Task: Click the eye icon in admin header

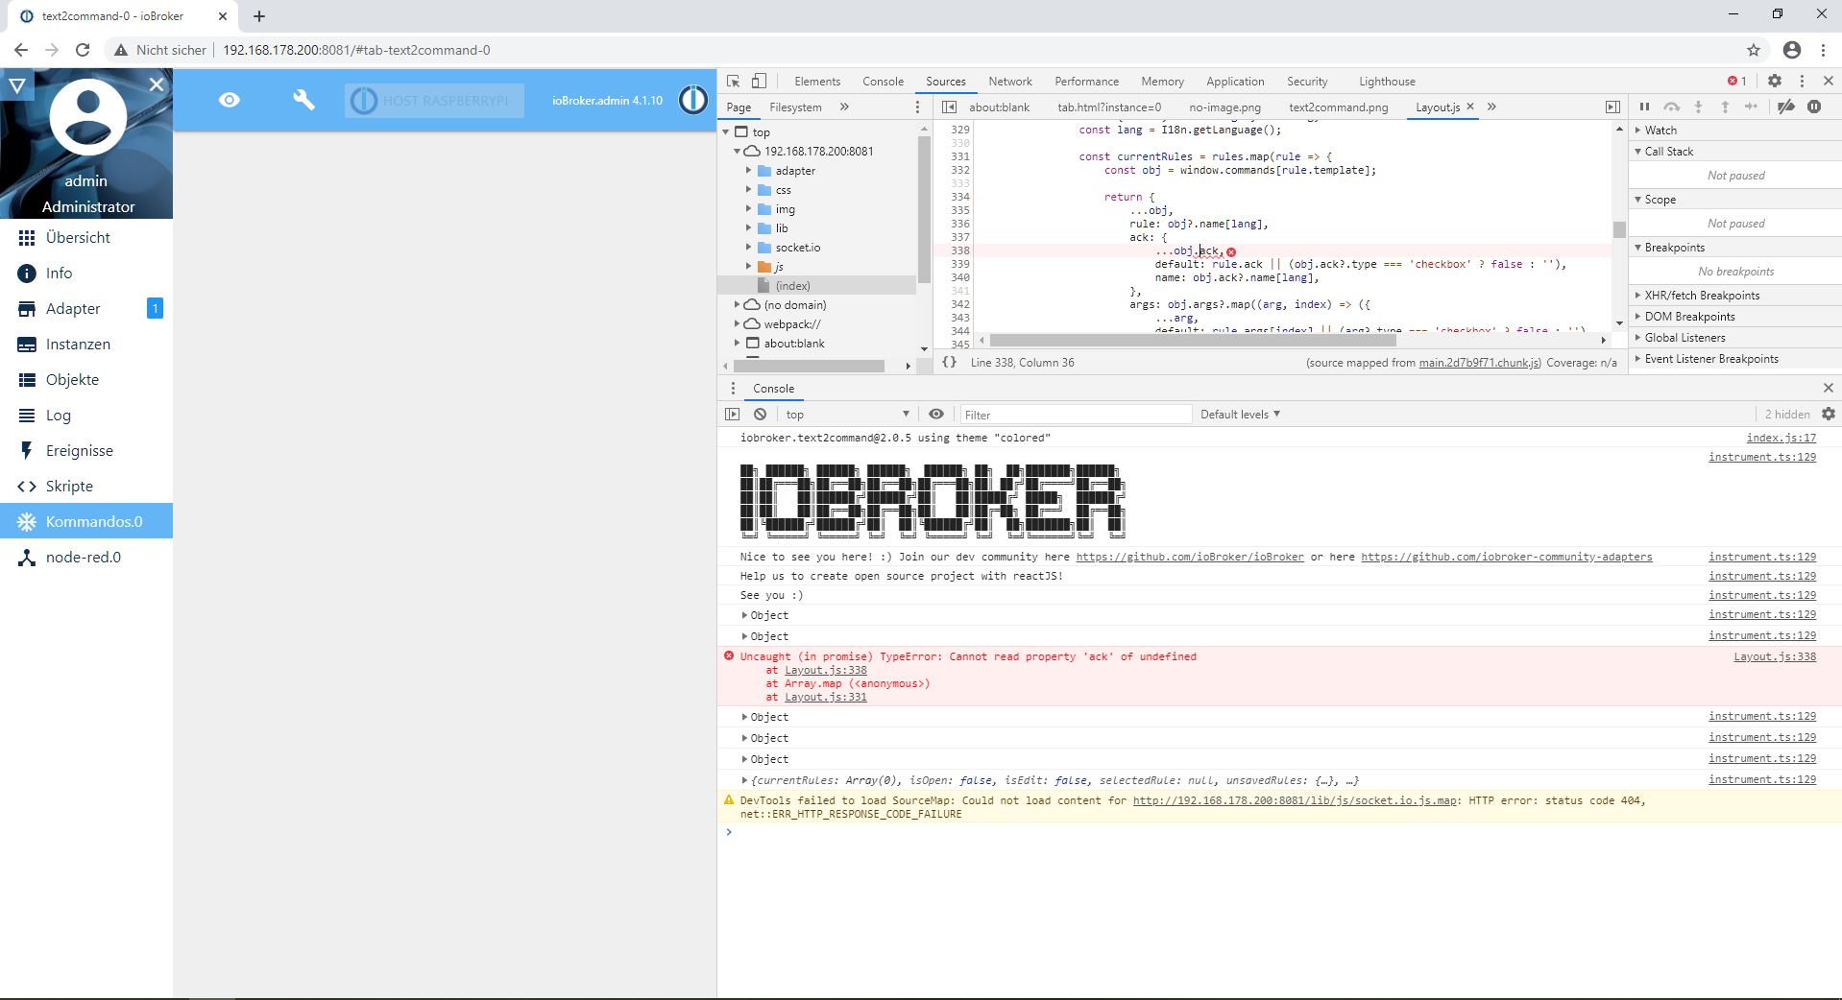Action: pyautogui.click(x=229, y=99)
